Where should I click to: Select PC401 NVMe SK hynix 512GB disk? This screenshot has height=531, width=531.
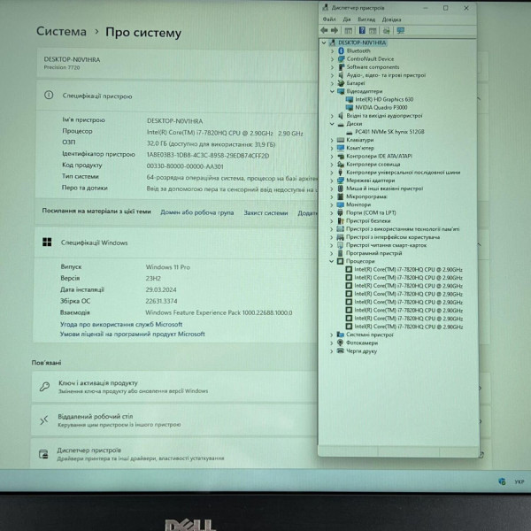tap(389, 132)
